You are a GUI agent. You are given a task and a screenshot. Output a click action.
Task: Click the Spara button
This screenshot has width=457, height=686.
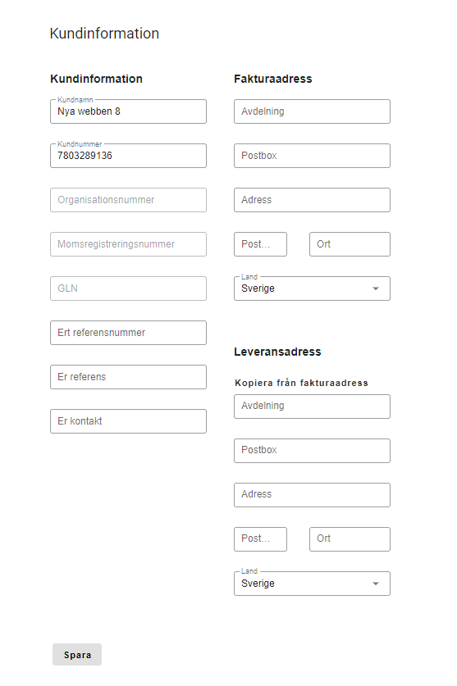(77, 655)
